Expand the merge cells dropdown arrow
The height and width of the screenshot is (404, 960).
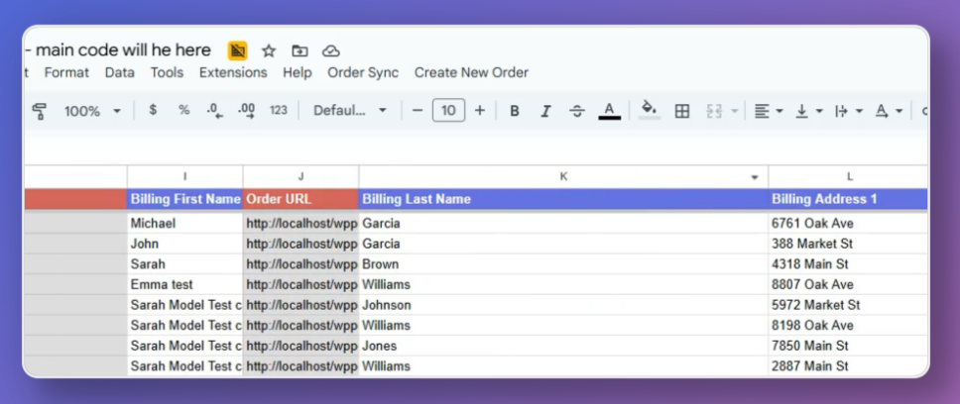(734, 111)
